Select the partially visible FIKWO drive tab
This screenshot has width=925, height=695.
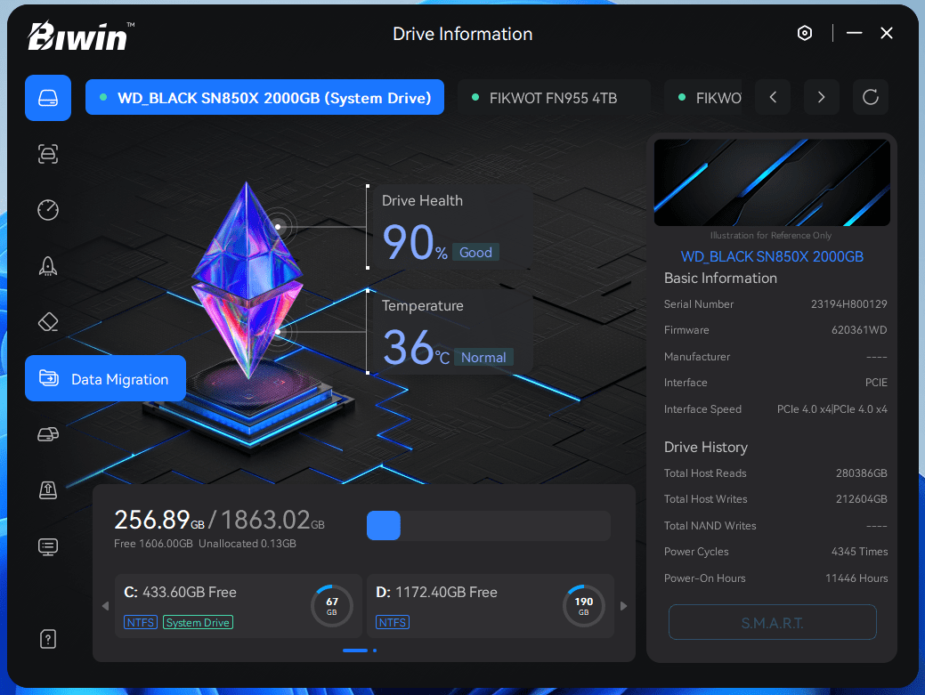(703, 97)
